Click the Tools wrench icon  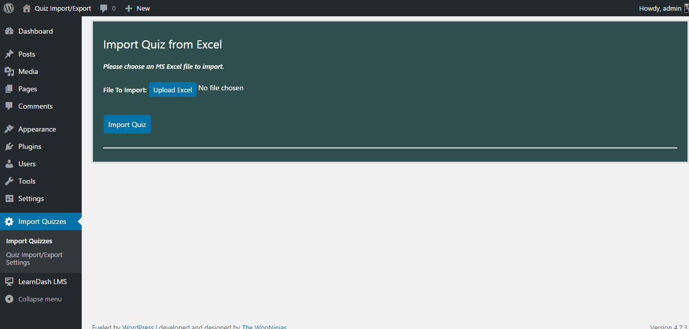9,181
